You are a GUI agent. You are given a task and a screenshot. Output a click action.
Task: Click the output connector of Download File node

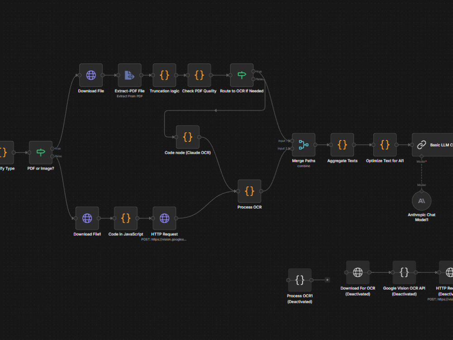102,75
